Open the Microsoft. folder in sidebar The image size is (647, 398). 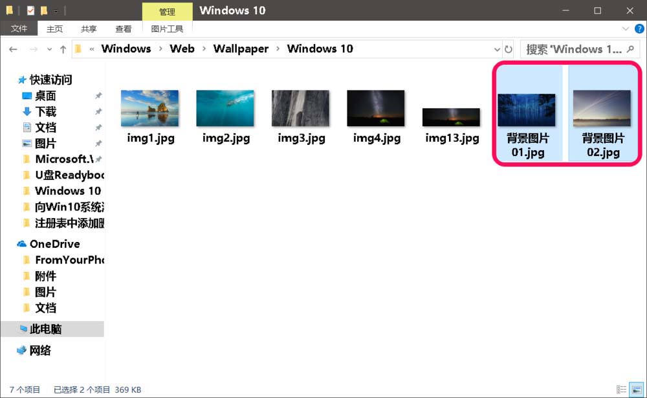coord(64,159)
